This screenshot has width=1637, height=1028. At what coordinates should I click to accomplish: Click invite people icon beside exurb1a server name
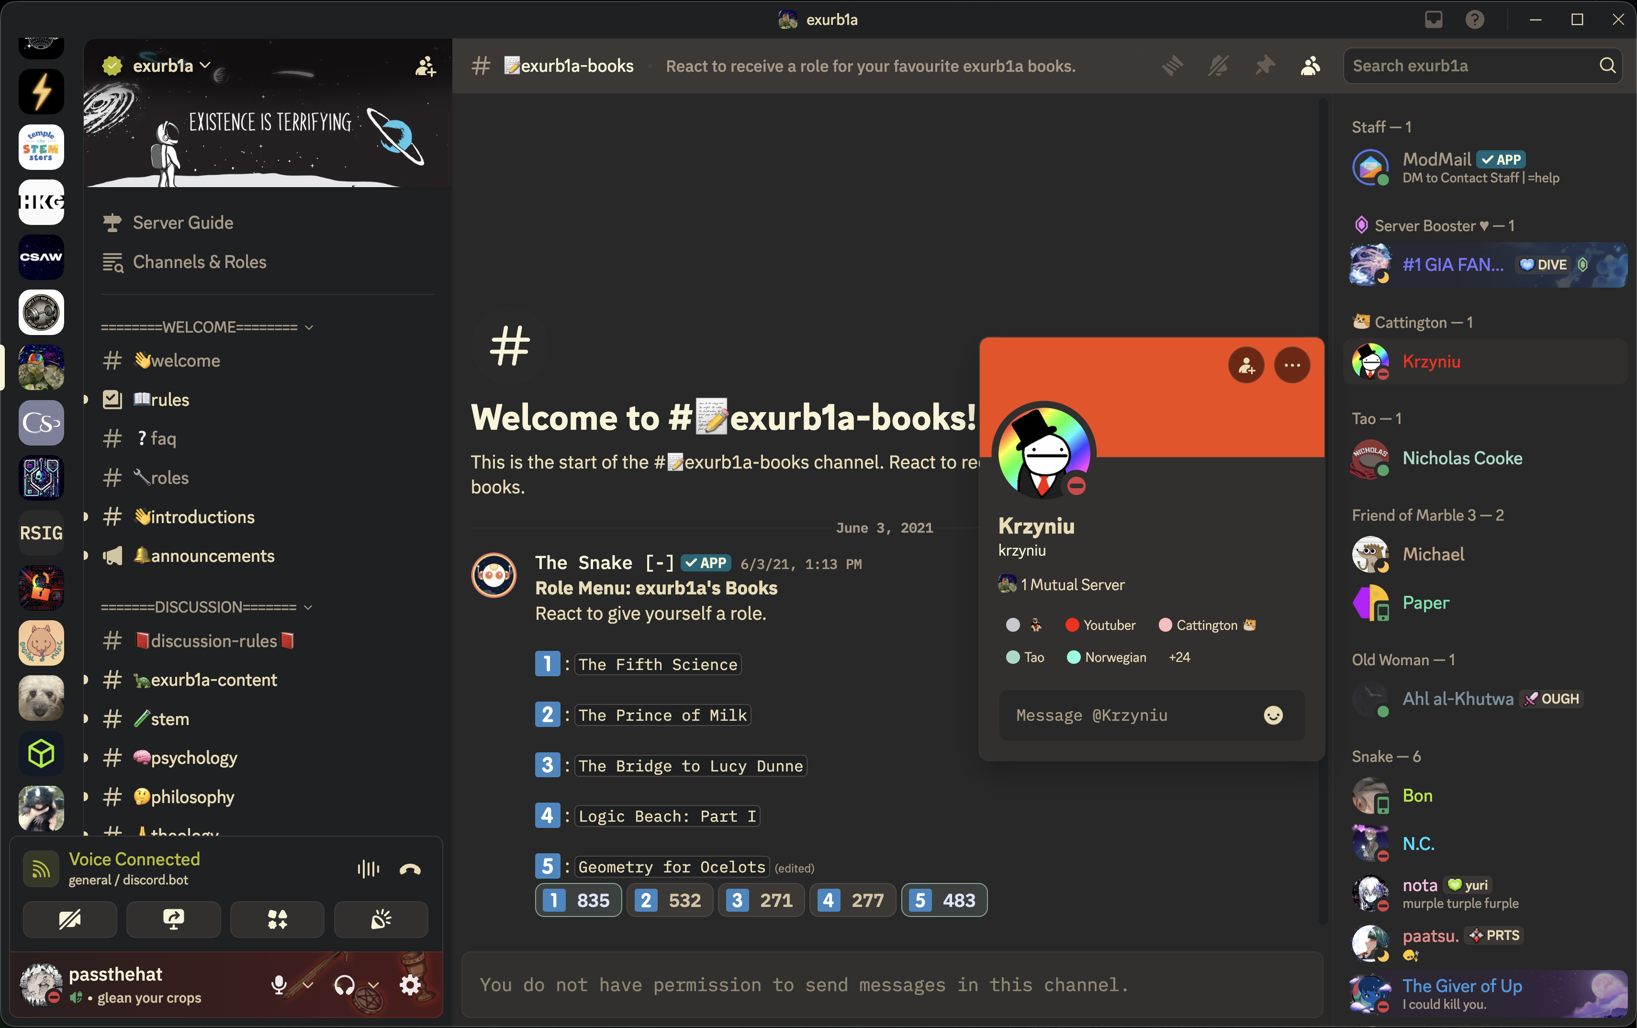click(426, 66)
